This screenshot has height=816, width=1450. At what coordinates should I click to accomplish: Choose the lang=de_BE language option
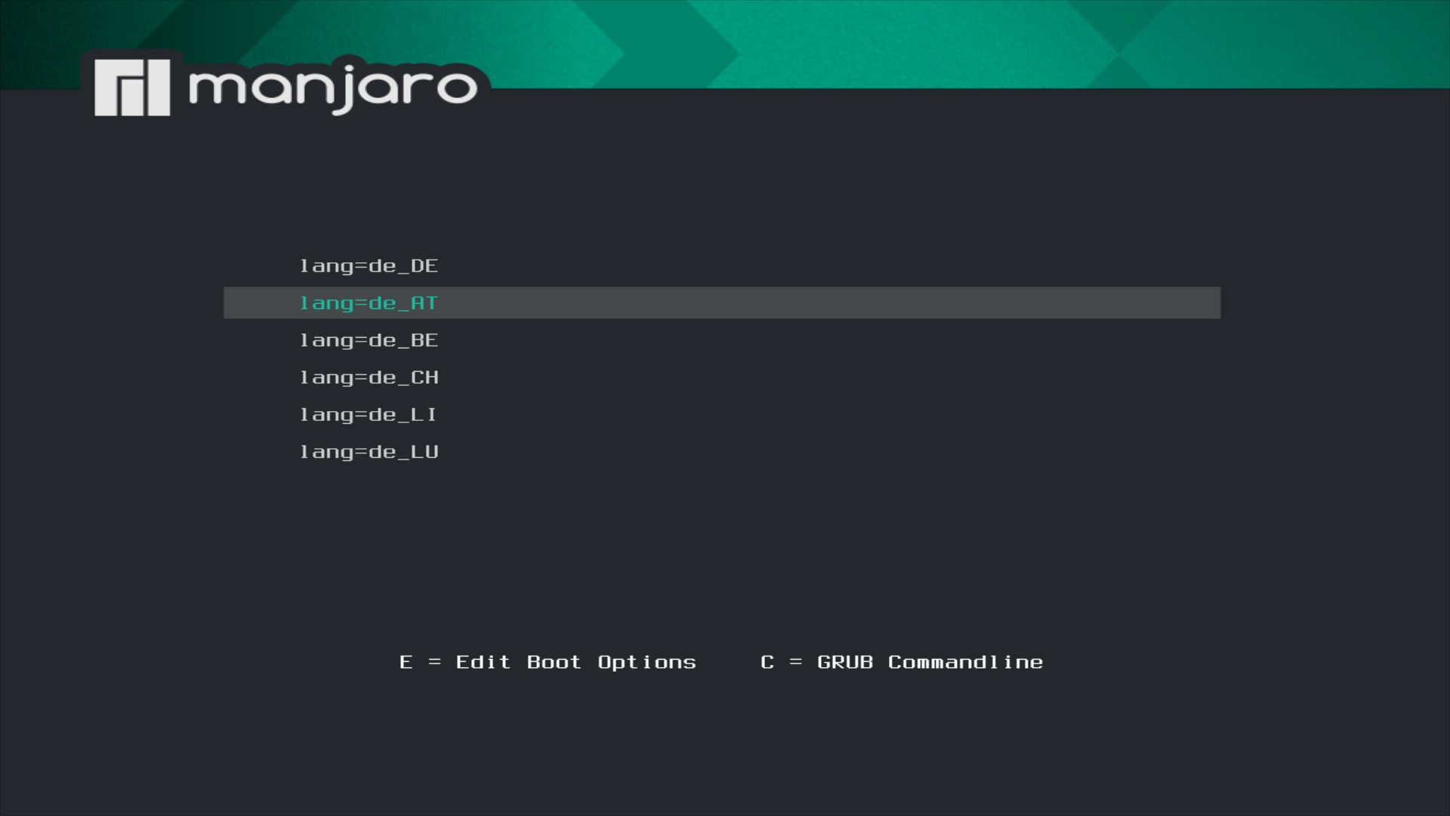tap(369, 339)
